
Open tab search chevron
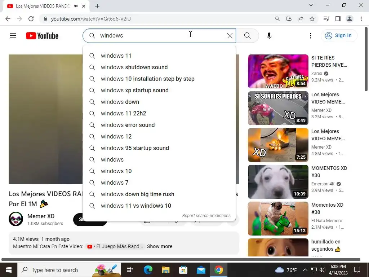click(311, 5)
